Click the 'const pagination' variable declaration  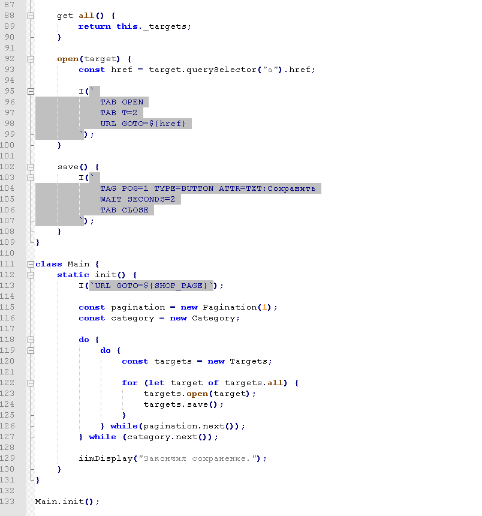point(122,307)
